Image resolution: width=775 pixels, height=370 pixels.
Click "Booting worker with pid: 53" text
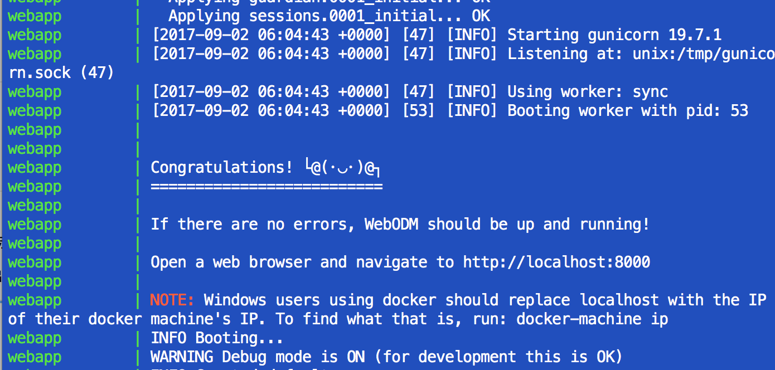point(627,111)
